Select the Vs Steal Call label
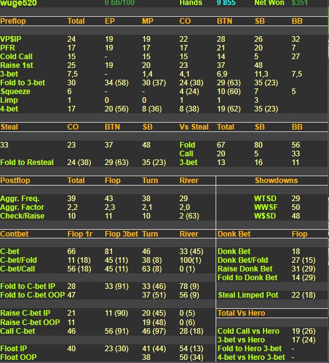 tap(186, 154)
